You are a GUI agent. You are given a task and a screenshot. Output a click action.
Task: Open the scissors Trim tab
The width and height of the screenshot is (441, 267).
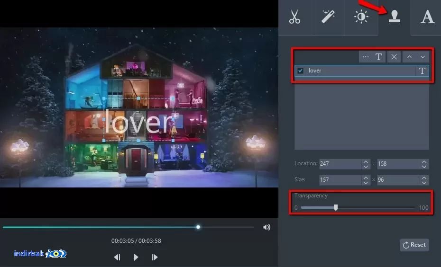point(294,17)
